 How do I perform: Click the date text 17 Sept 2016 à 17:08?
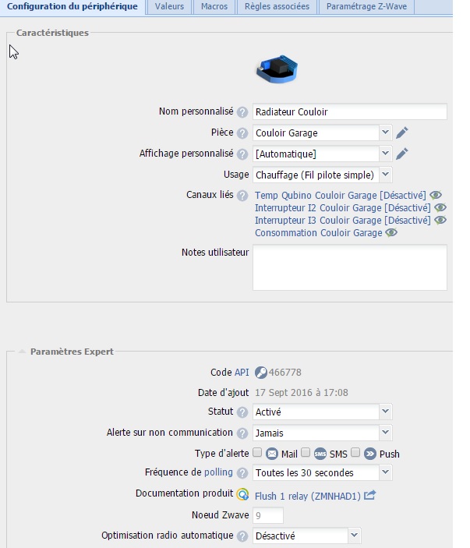(x=301, y=392)
